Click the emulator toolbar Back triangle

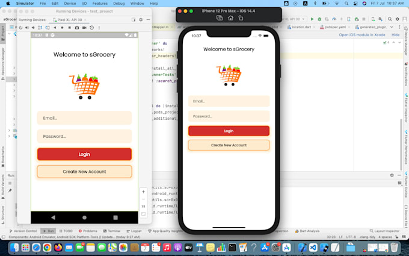[x=55, y=28]
